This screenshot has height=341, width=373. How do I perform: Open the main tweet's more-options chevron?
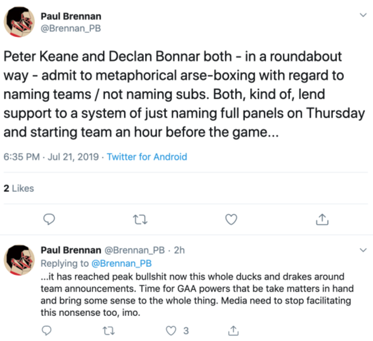click(x=362, y=15)
